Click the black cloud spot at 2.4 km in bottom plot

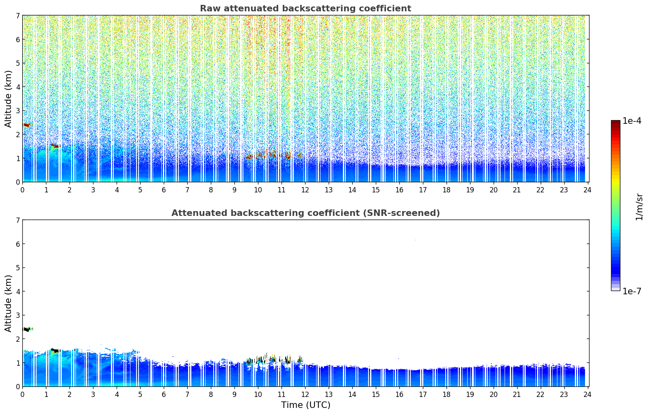tap(27, 329)
